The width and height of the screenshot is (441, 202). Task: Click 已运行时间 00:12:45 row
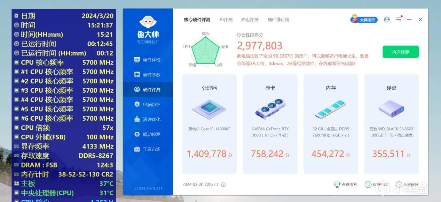click(x=64, y=44)
